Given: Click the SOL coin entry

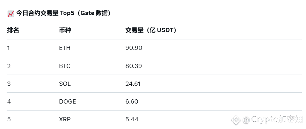Looking at the screenshot, I should coord(65,84).
